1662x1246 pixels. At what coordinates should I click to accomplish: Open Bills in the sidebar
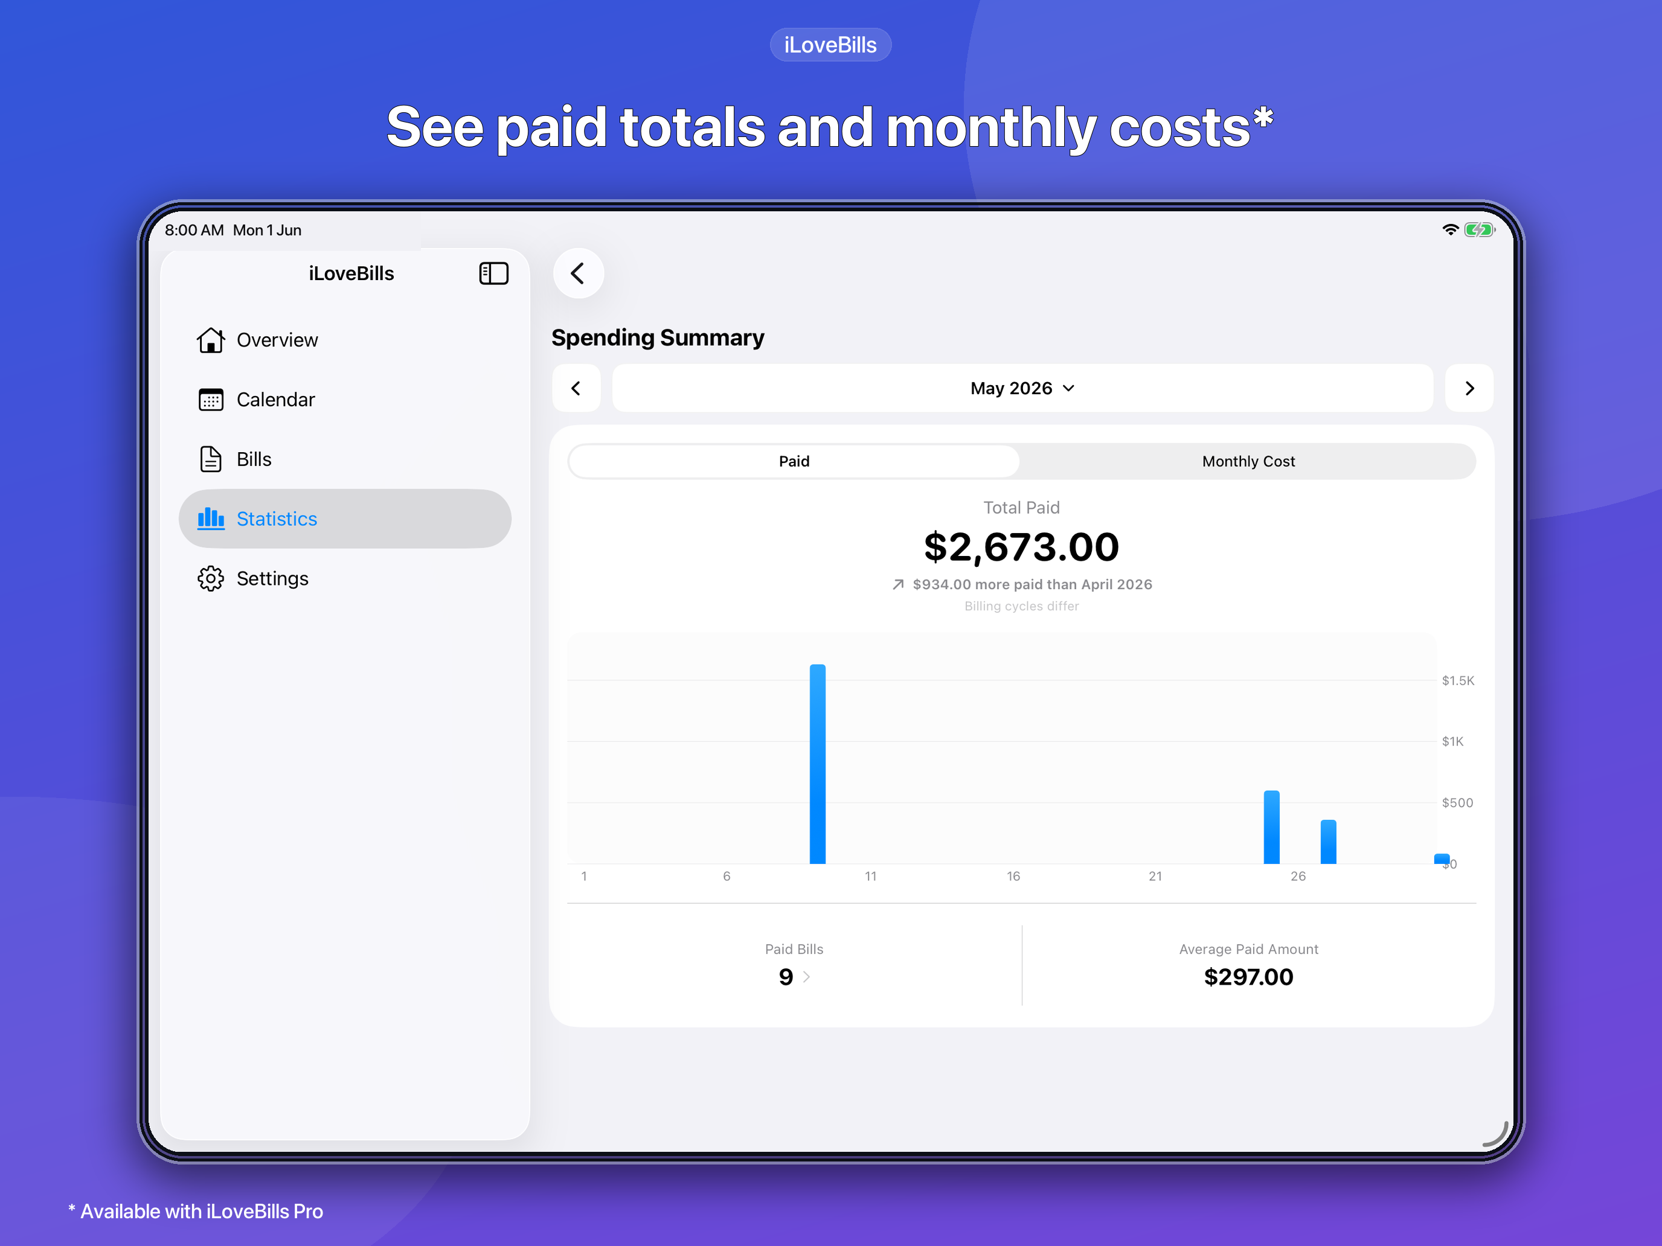click(x=345, y=459)
